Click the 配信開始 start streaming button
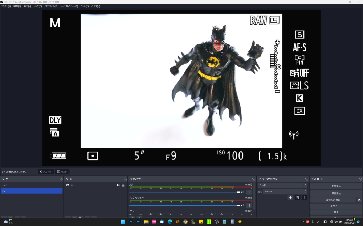This screenshot has width=363, height=226. tap(336, 186)
